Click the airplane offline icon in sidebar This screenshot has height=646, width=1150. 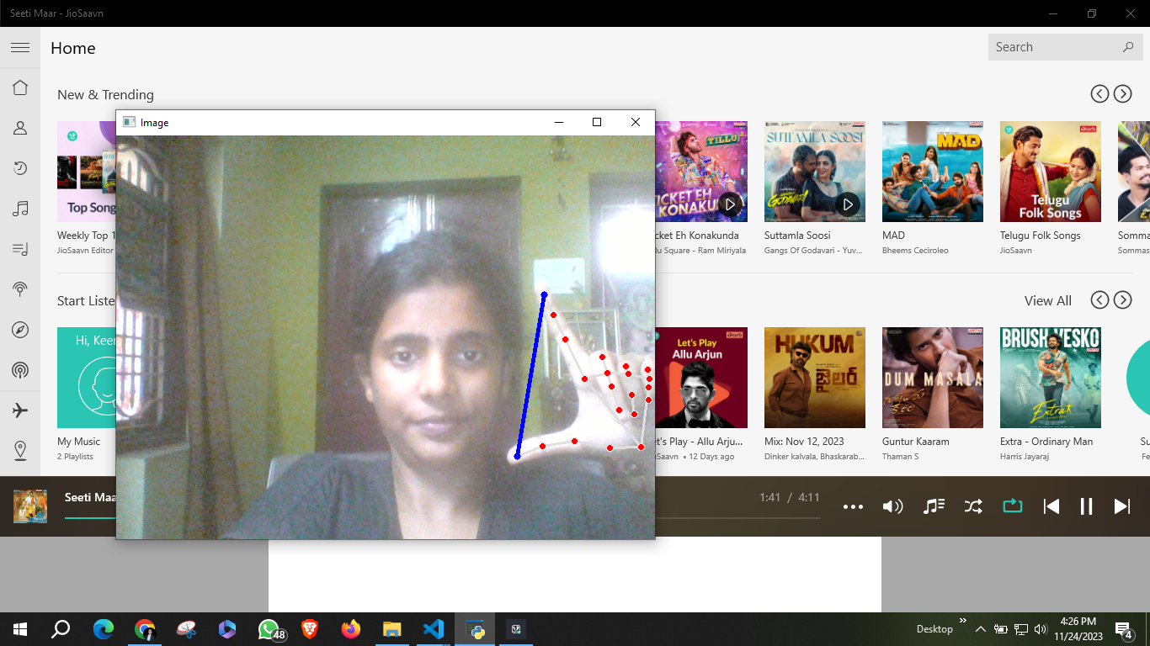pyautogui.click(x=20, y=410)
